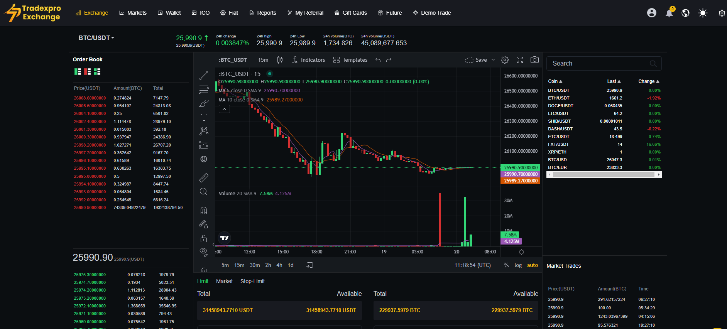Collapse the chart indicator legend
Image resolution: width=727 pixels, height=329 pixels.
pyautogui.click(x=224, y=109)
